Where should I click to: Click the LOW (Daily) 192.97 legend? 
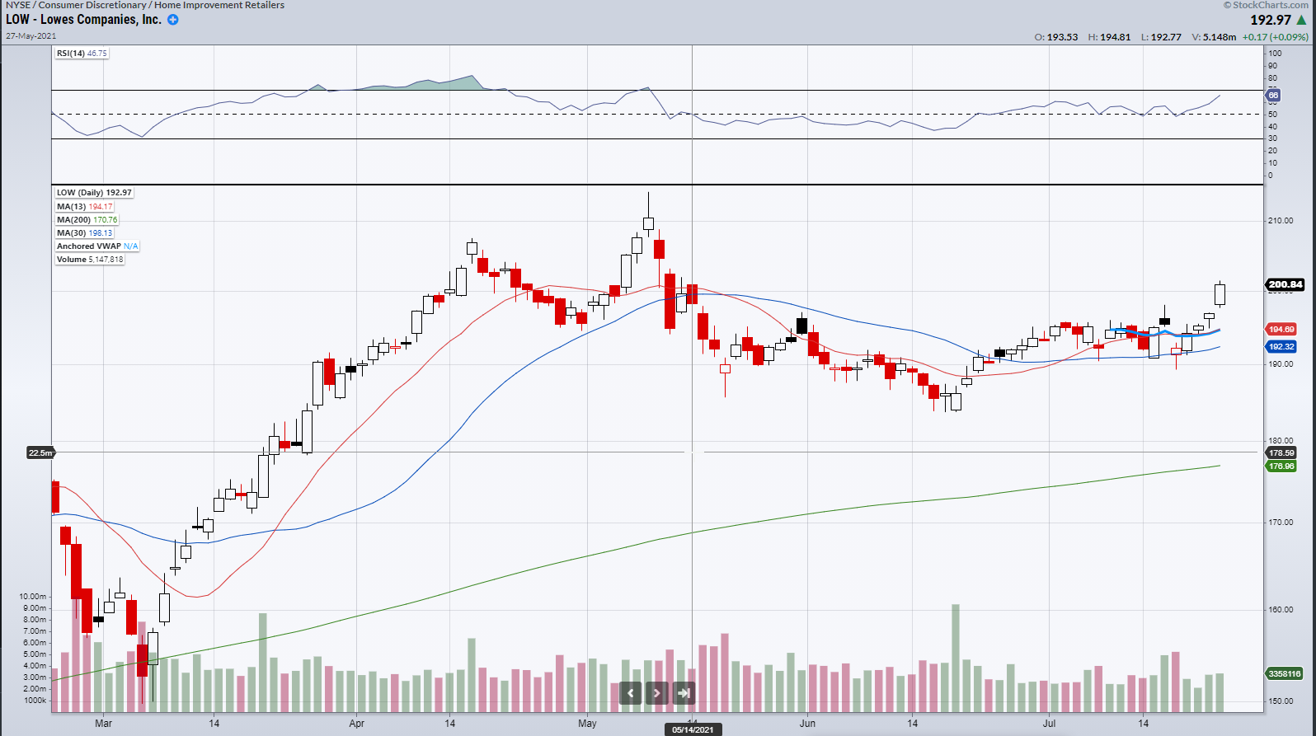tap(94, 192)
